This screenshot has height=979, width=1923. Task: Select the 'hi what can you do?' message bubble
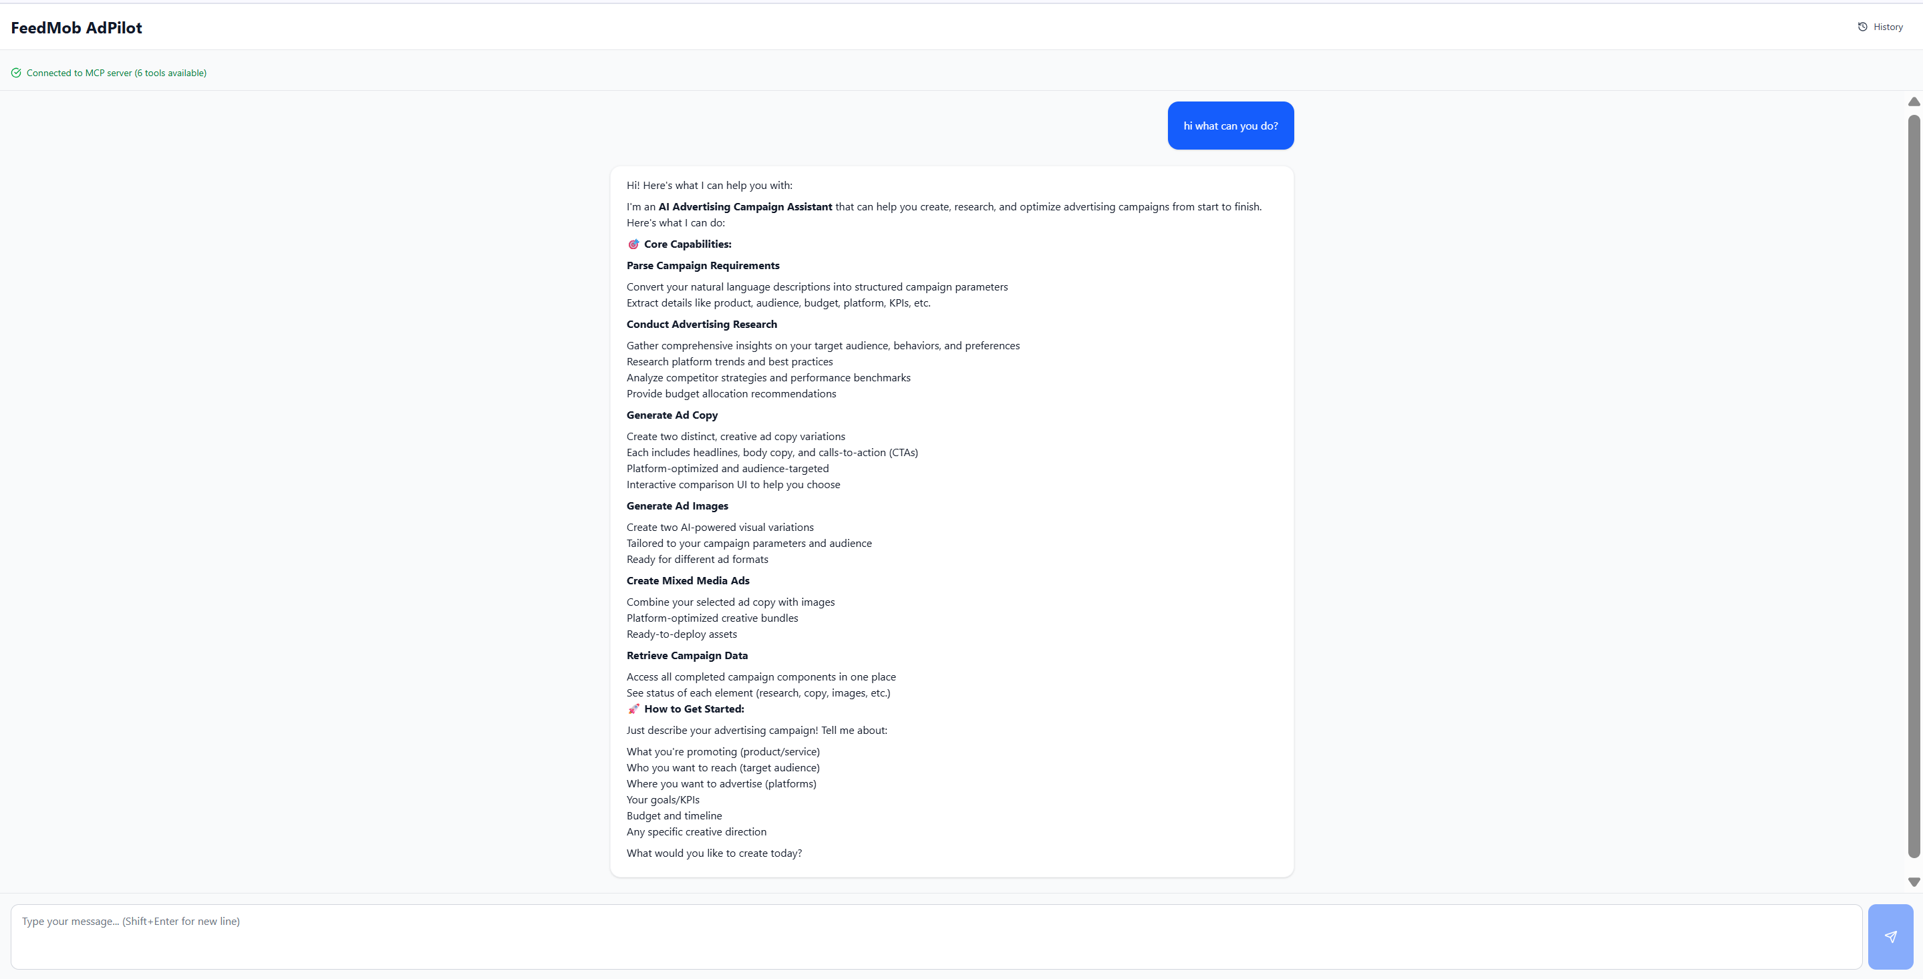tap(1230, 126)
